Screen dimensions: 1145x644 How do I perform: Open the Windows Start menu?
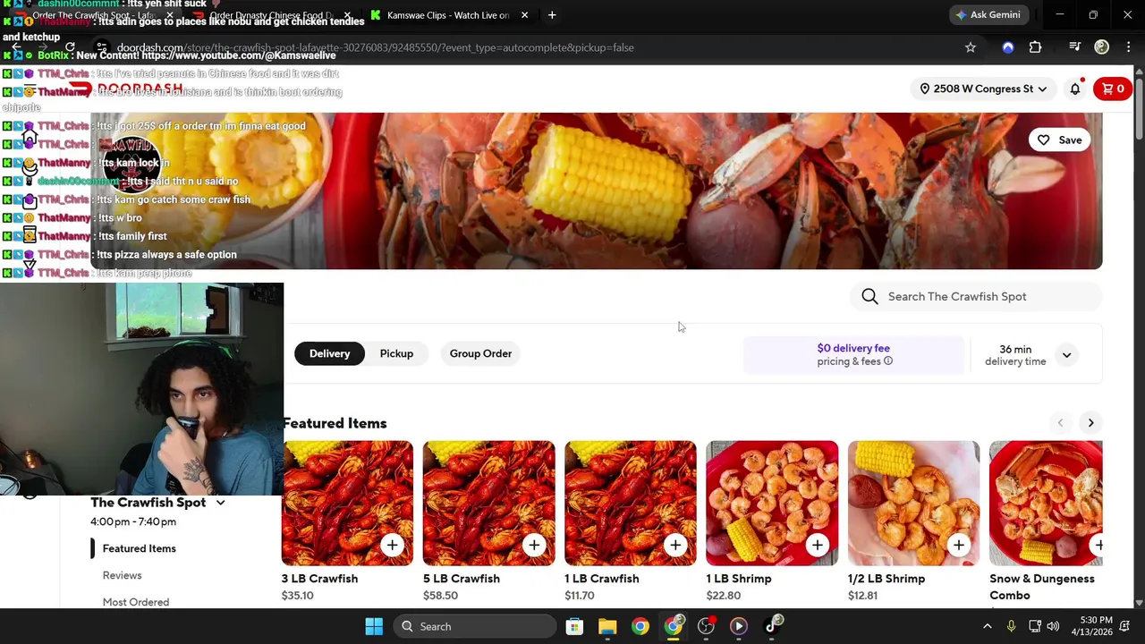pyautogui.click(x=374, y=626)
